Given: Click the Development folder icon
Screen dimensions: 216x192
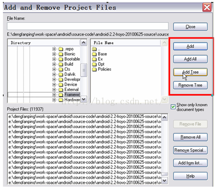Looking at the screenshot, I should [x=60, y=79].
